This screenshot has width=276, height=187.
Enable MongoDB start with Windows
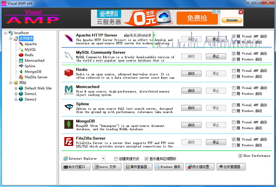pyautogui.click(x=233, y=128)
